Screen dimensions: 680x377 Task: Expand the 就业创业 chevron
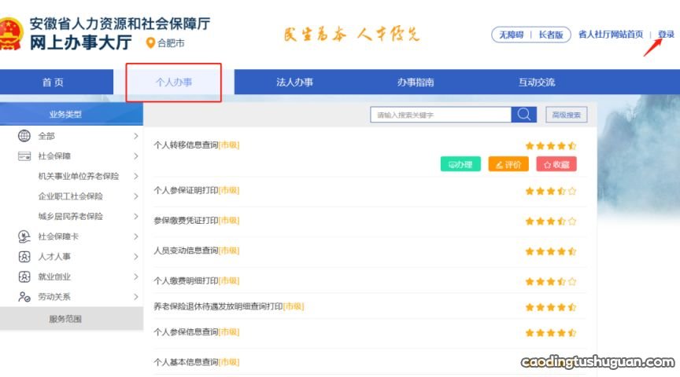135,276
